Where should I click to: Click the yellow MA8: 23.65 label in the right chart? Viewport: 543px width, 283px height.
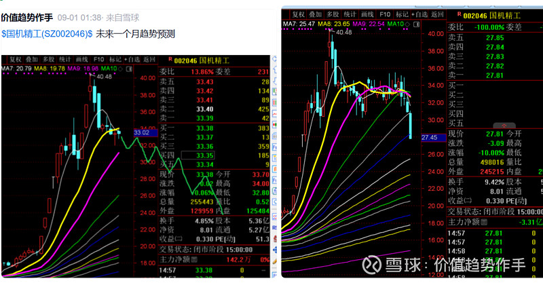click(334, 24)
